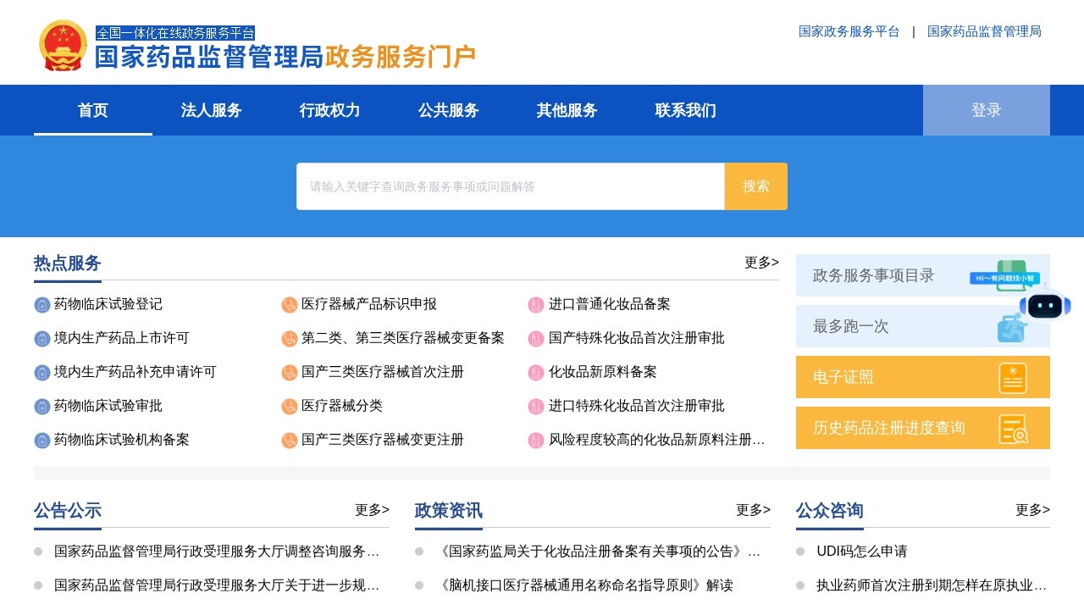Open 国产三类医疗器械首次注册 service
The height and width of the screenshot is (610, 1084).
pos(383,372)
